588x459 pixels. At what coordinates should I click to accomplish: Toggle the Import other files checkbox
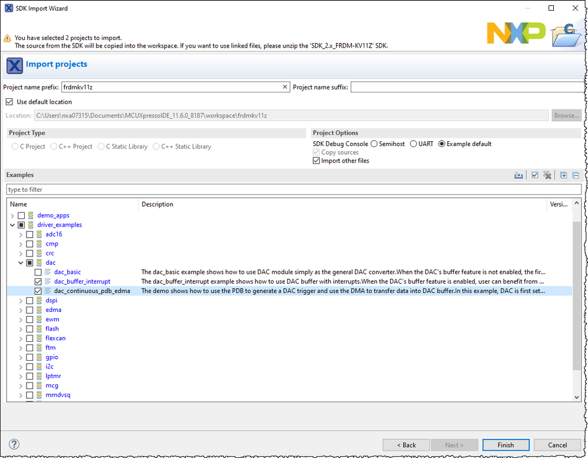point(316,161)
